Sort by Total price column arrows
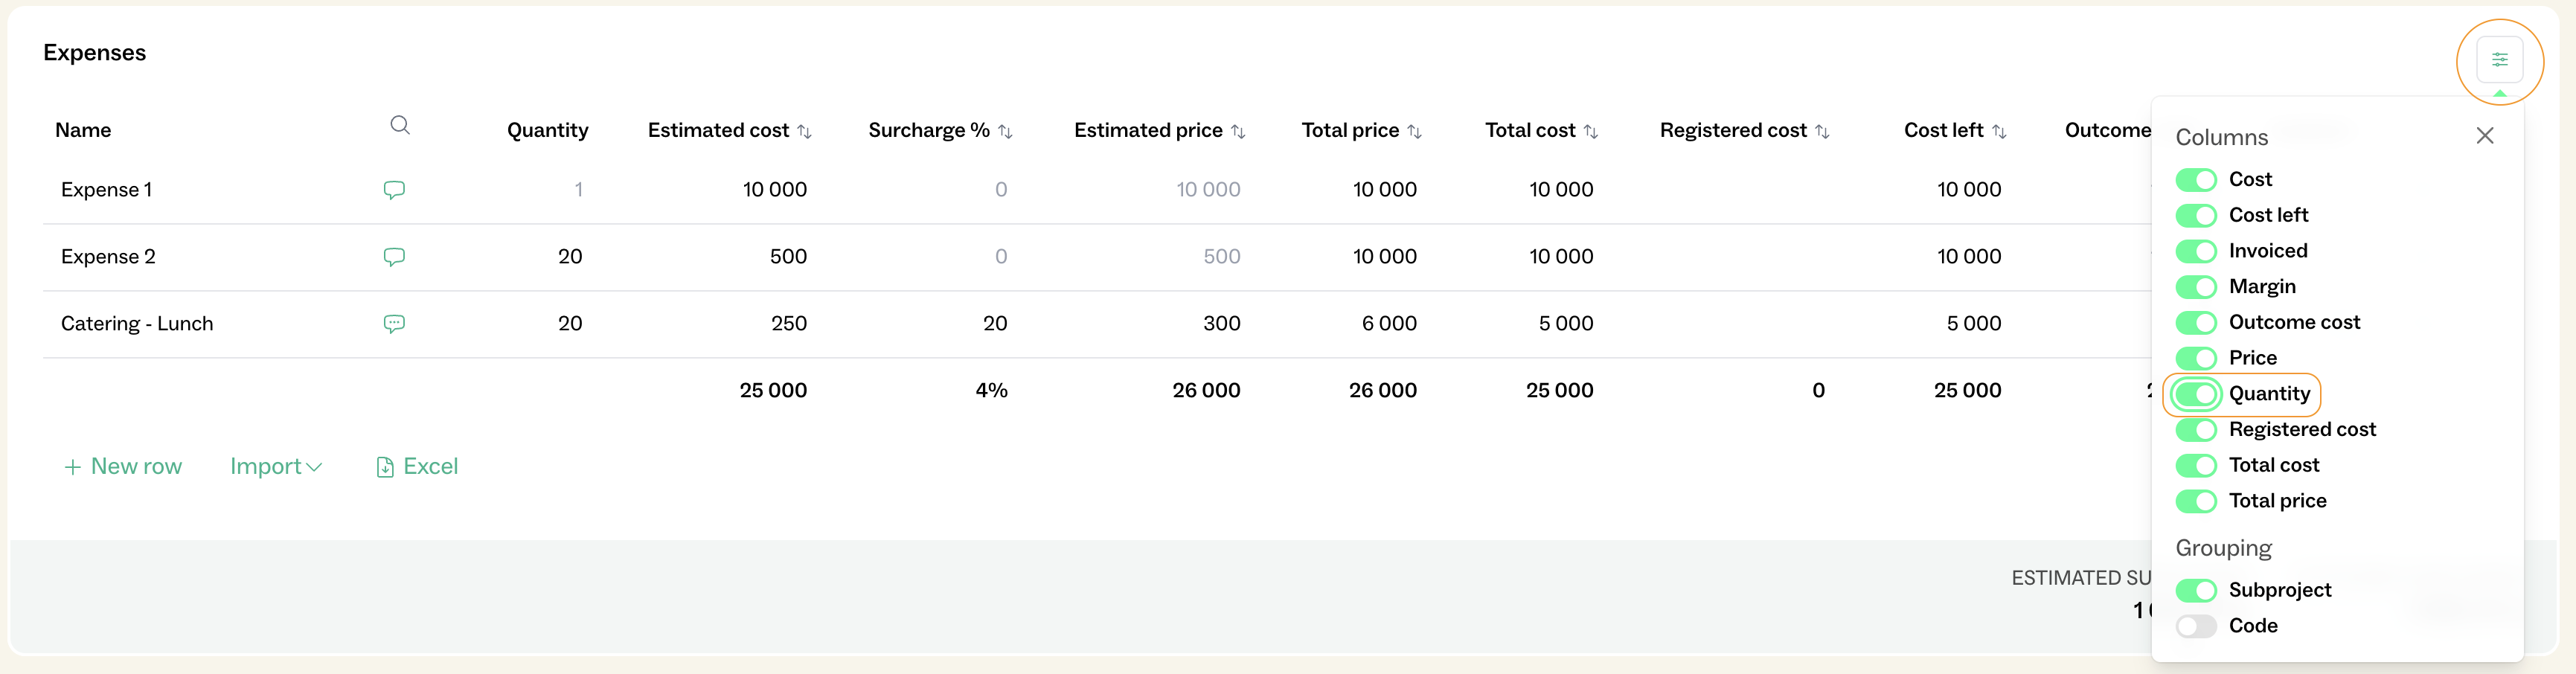Image resolution: width=2576 pixels, height=674 pixels. pyautogui.click(x=1414, y=131)
